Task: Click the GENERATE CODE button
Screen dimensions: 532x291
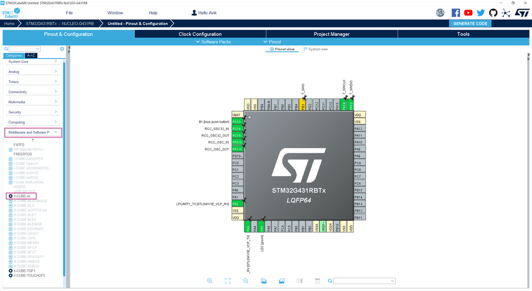Action: coord(470,23)
